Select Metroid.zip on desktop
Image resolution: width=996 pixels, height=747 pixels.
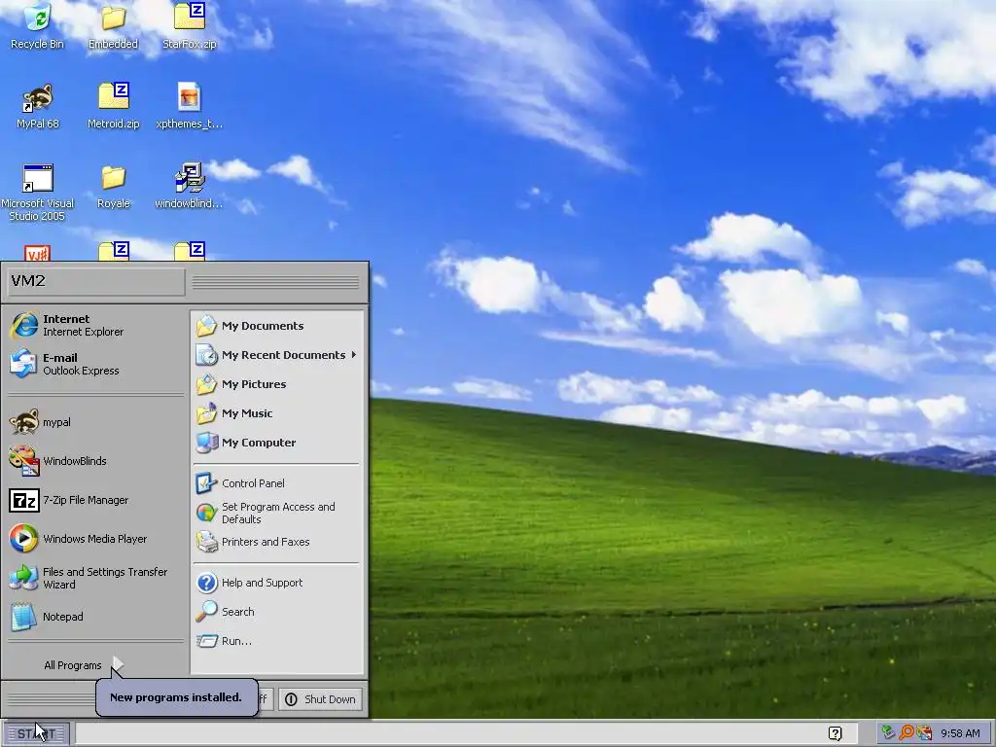[113, 107]
